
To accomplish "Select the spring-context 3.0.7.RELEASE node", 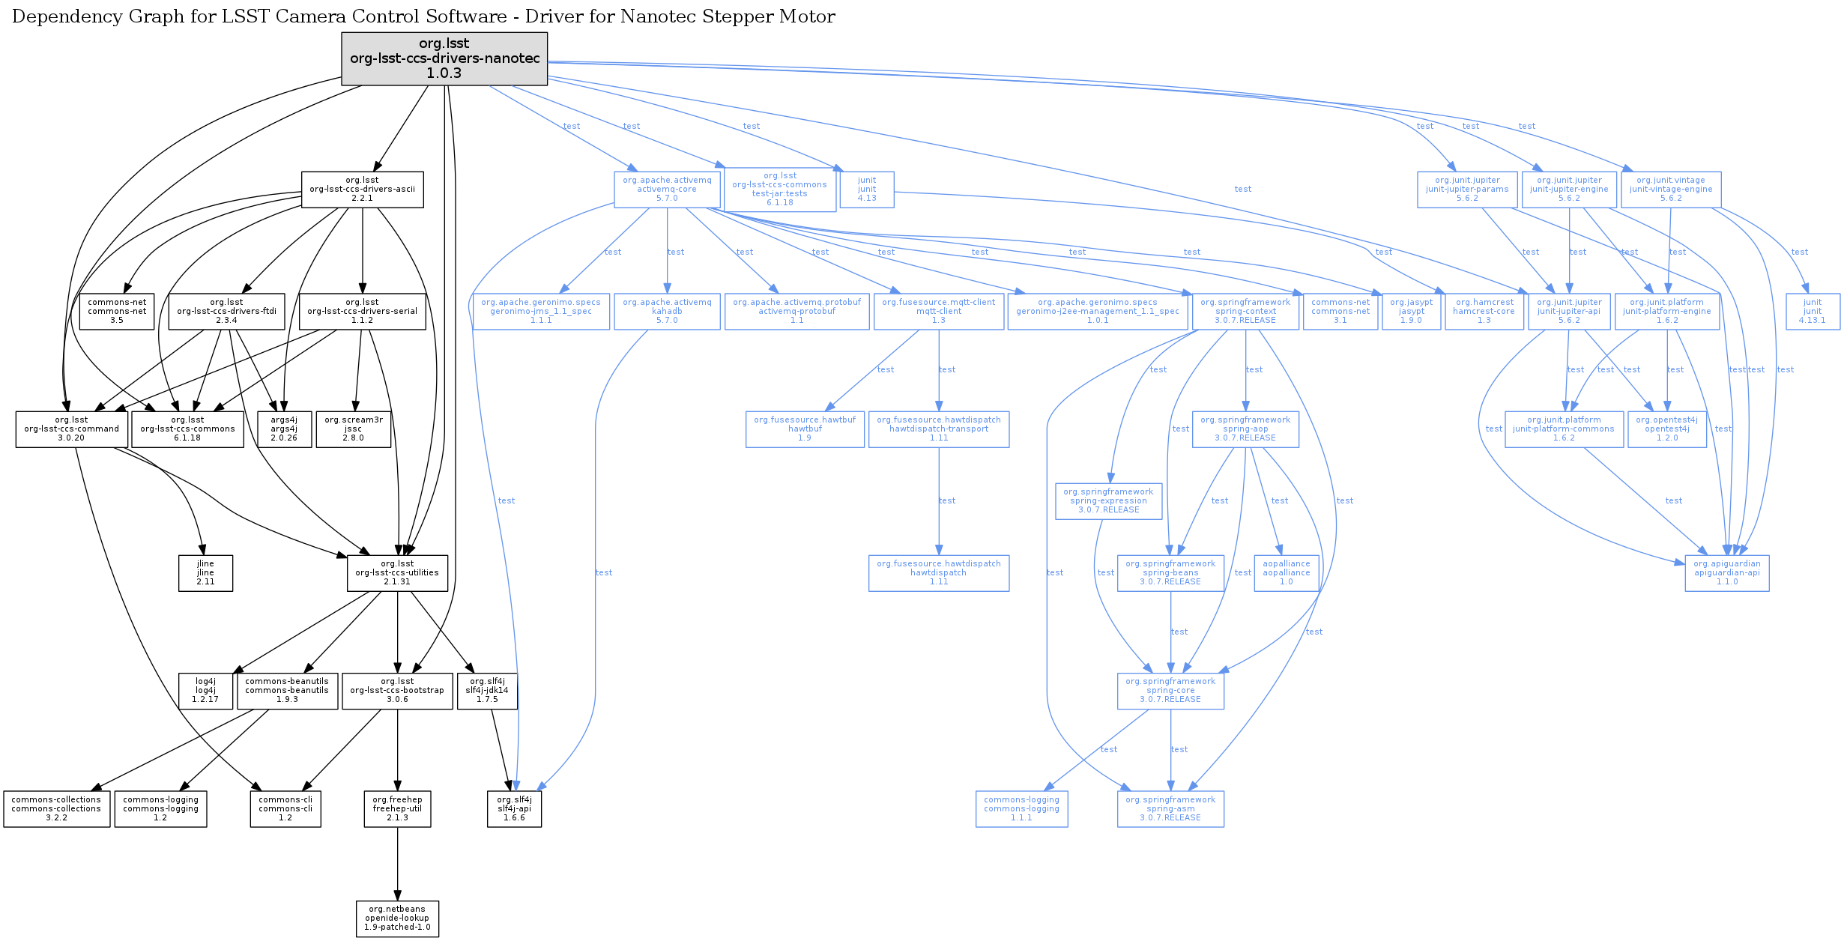I will tap(1245, 312).
